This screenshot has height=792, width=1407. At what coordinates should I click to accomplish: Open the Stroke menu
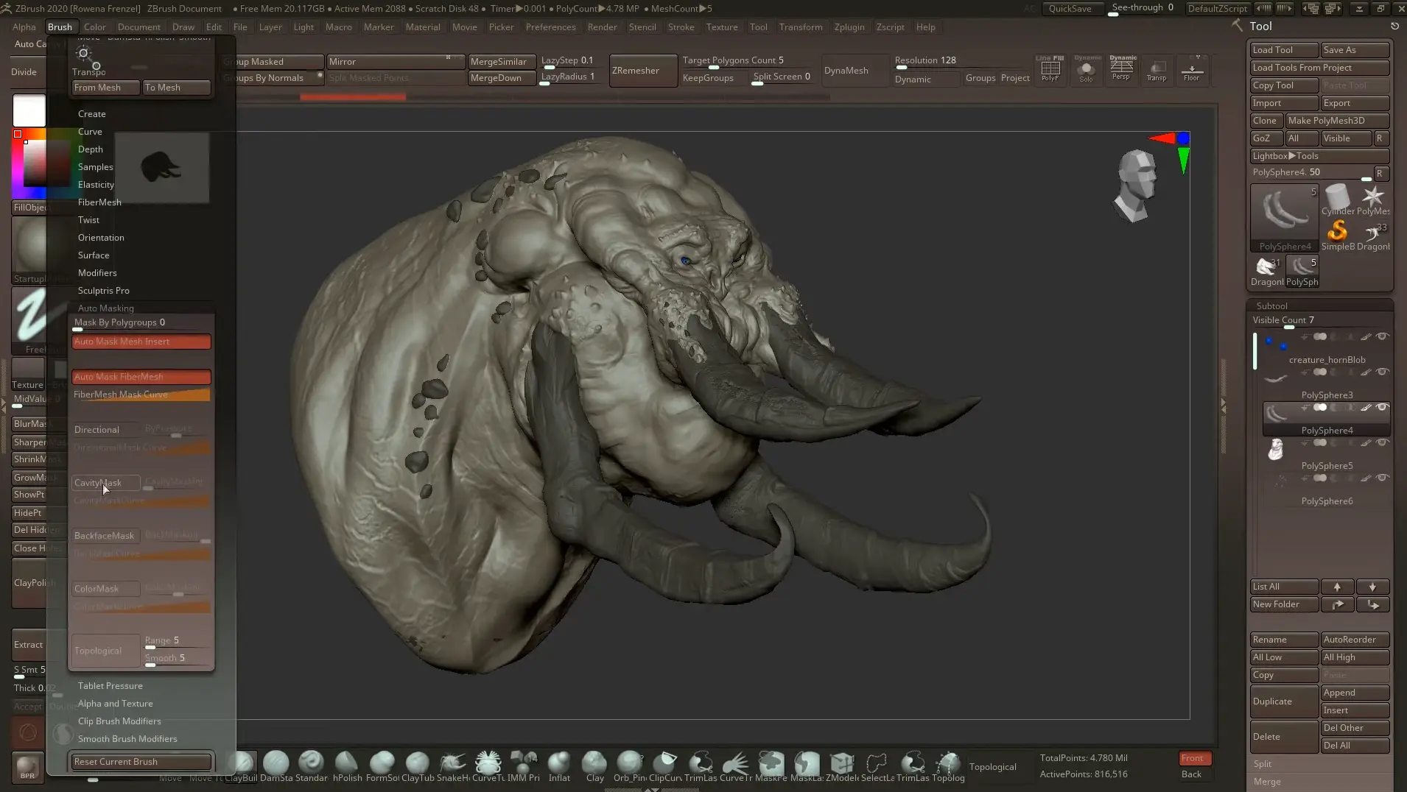point(681,27)
